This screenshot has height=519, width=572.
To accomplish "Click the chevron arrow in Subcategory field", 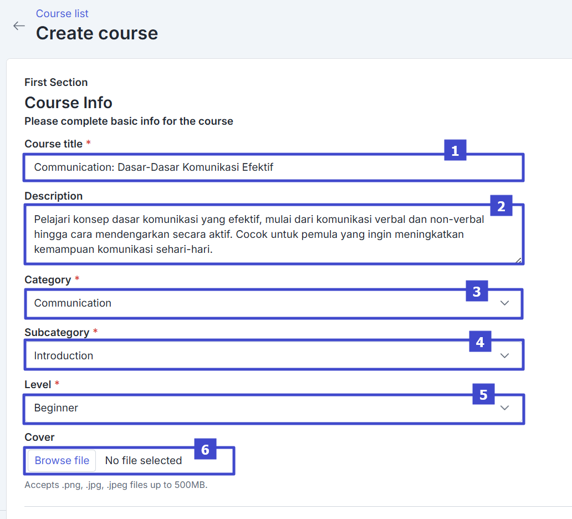I will click(x=504, y=355).
